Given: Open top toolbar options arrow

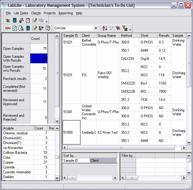Looking at the screenshot, I should click(46, 22).
